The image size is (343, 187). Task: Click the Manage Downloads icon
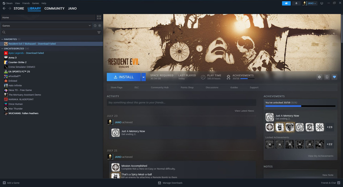(x=159, y=183)
